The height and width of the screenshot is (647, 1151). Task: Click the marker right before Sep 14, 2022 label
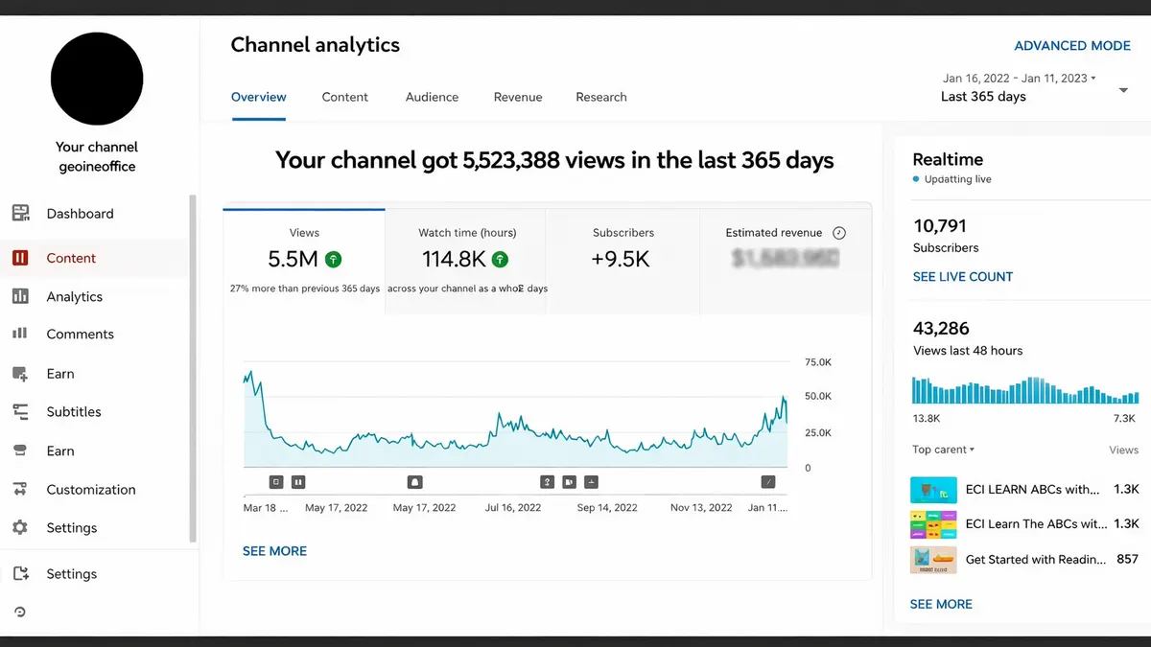point(592,482)
